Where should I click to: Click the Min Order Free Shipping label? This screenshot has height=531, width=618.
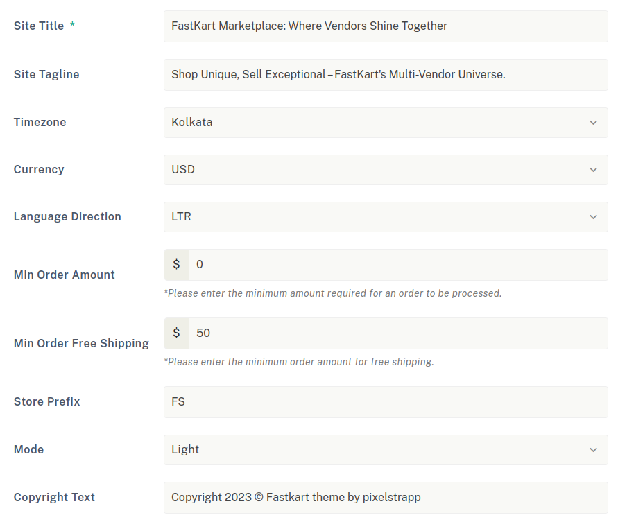coord(81,344)
